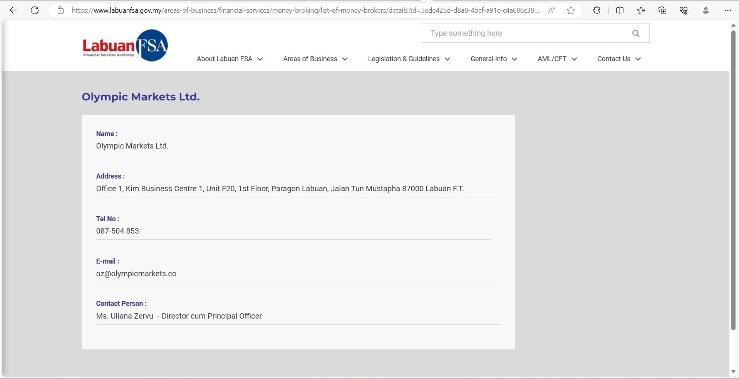Click the heading 'Olympic Markets Ltd.'
This screenshot has height=379, width=739.
coord(141,97)
